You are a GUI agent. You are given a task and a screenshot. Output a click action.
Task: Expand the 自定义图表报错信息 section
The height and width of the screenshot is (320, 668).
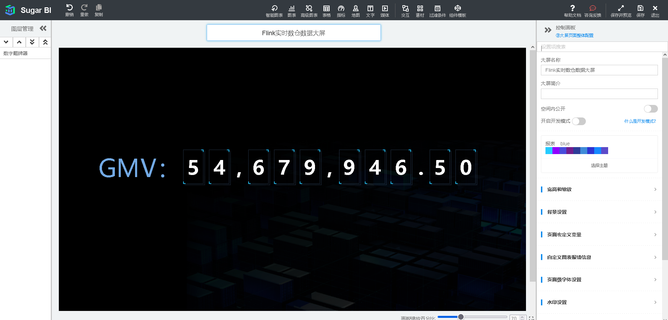tap(599, 257)
